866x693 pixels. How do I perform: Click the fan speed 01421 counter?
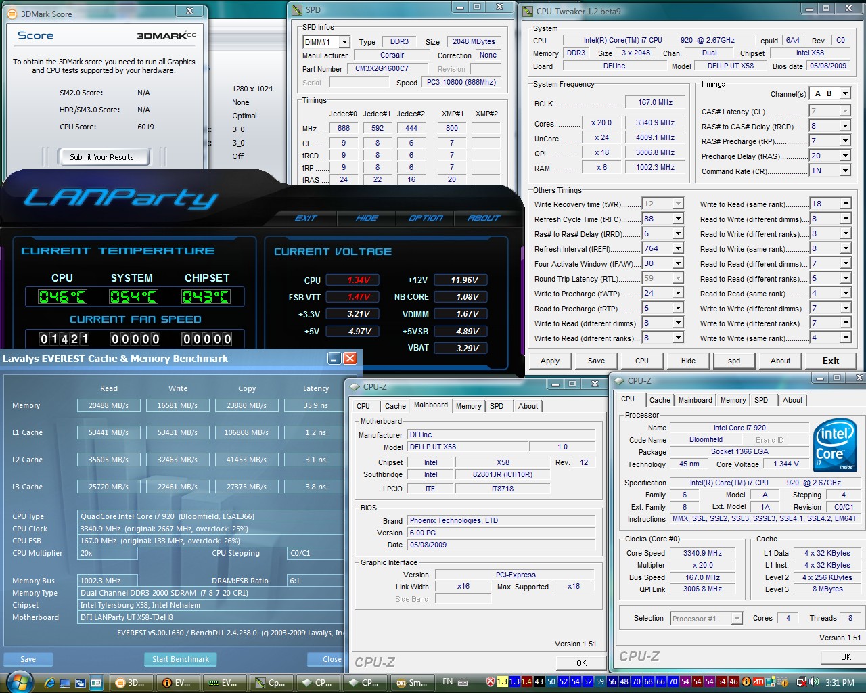64,339
